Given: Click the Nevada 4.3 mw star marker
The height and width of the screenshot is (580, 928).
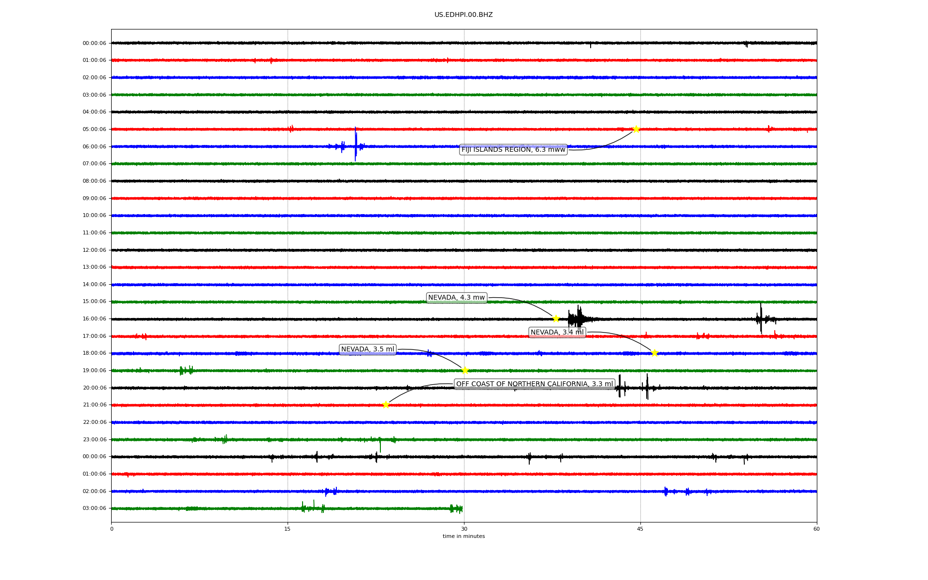Looking at the screenshot, I should 556,319.
